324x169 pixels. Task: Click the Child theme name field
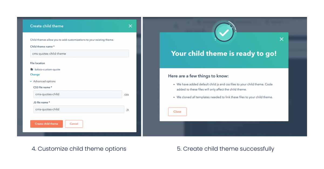[x=79, y=54]
